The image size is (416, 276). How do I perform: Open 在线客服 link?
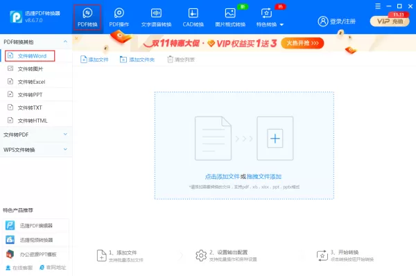[x=19, y=268]
